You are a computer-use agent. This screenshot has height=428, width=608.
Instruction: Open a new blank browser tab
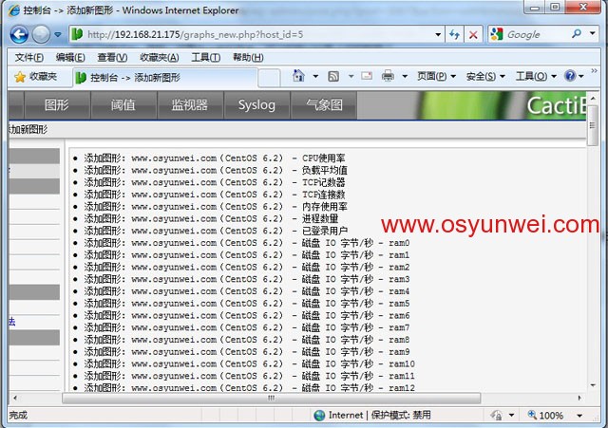269,78
